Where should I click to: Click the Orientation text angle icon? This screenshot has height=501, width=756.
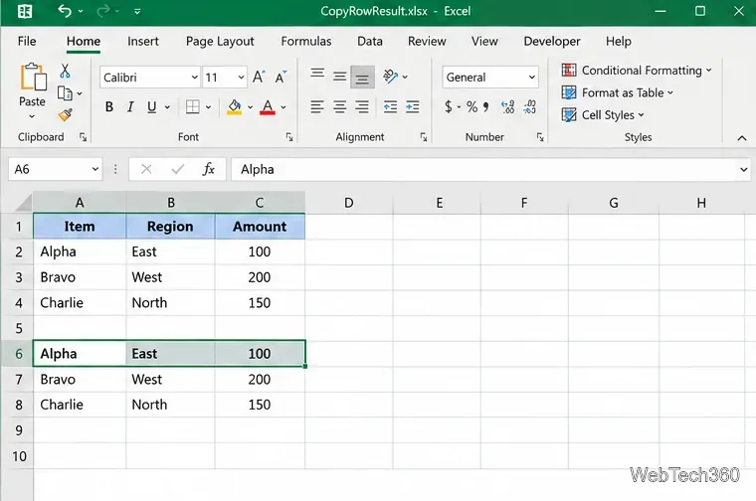click(x=390, y=77)
